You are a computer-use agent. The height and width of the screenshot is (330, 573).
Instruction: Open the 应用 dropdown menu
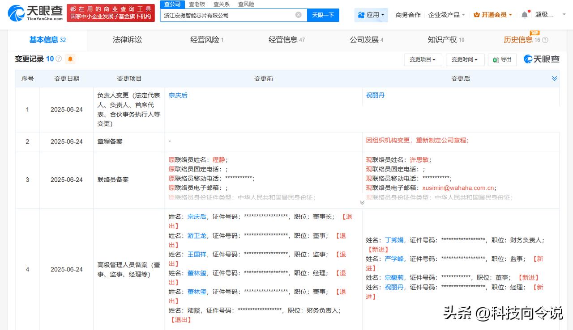371,15
